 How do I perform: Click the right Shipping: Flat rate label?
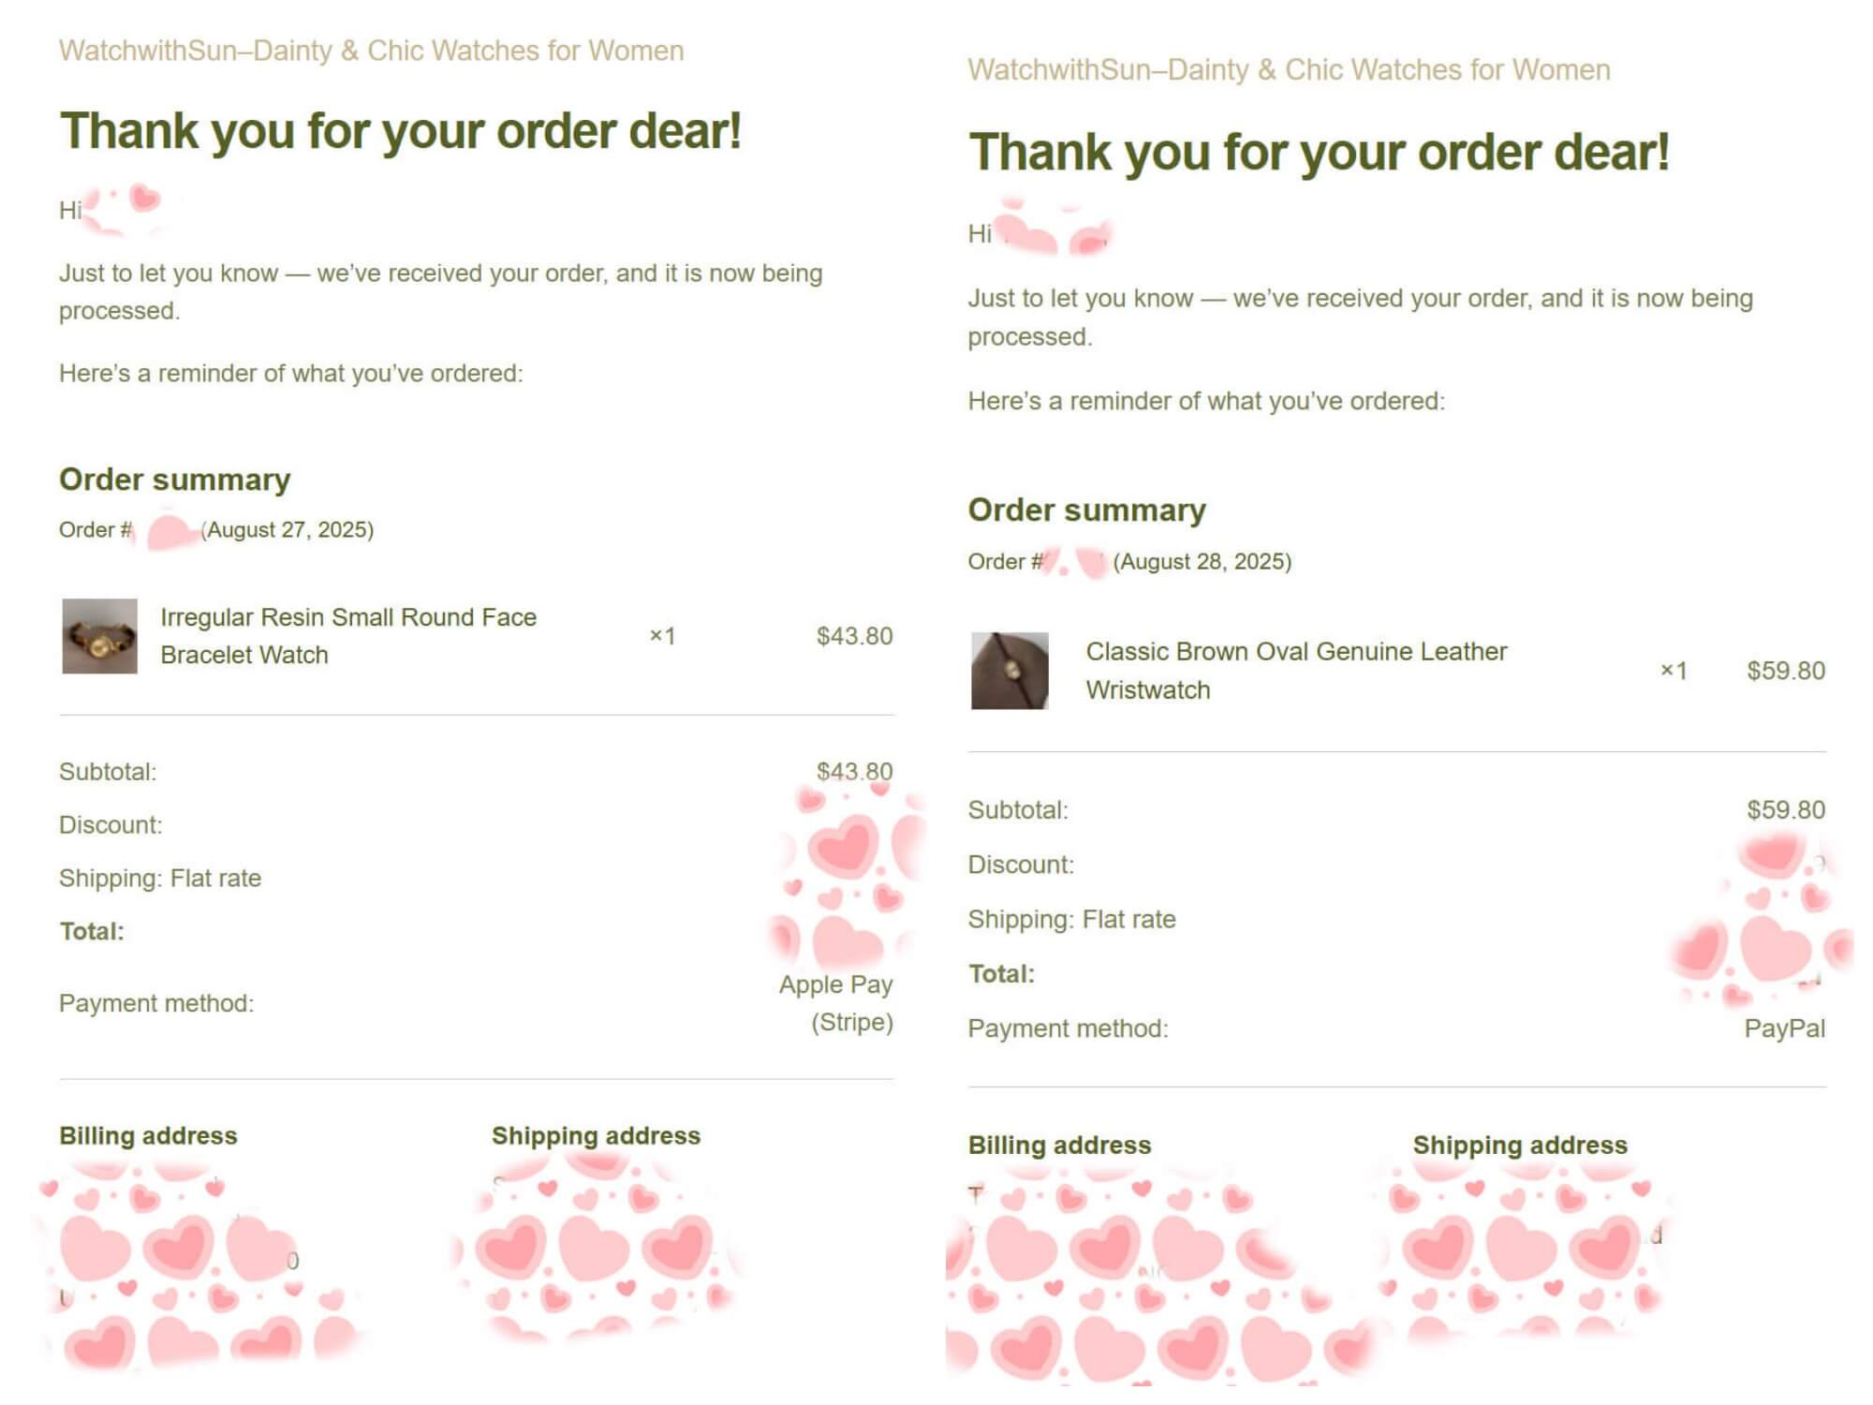click(1072, 920)
